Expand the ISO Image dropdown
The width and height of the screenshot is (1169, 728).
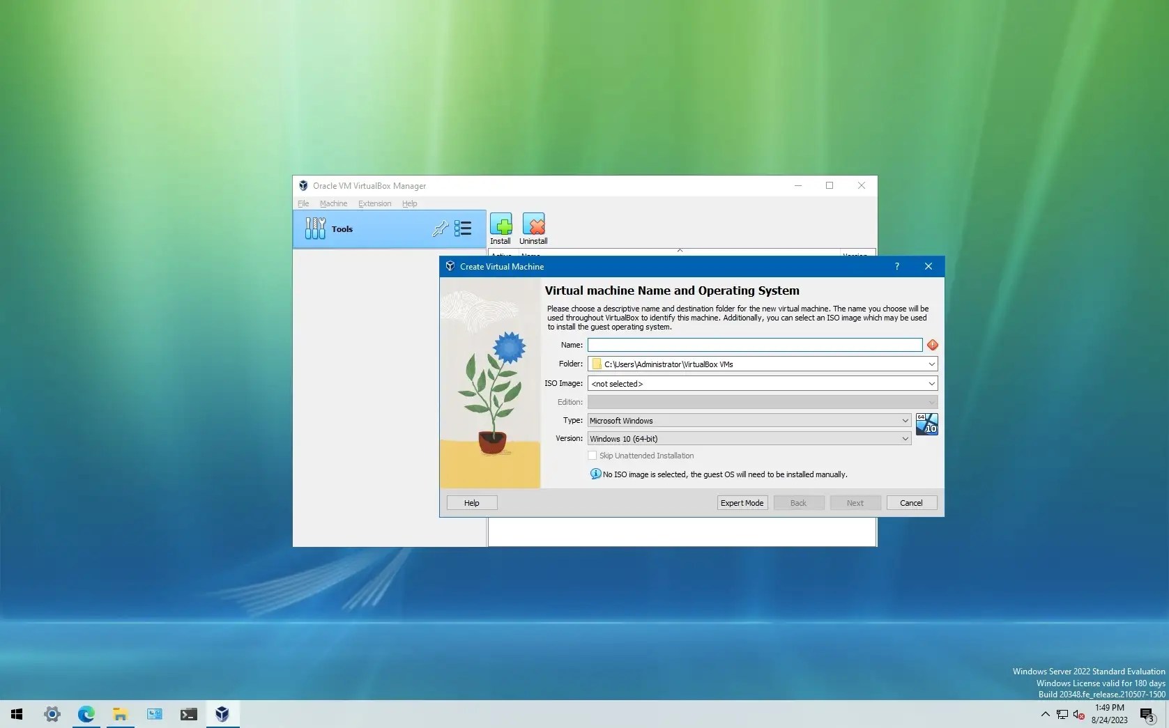pos(931,383)
